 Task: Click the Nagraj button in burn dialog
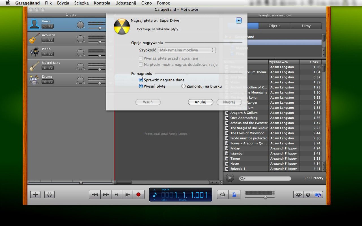pyautogui.click(x=229, y=102)
